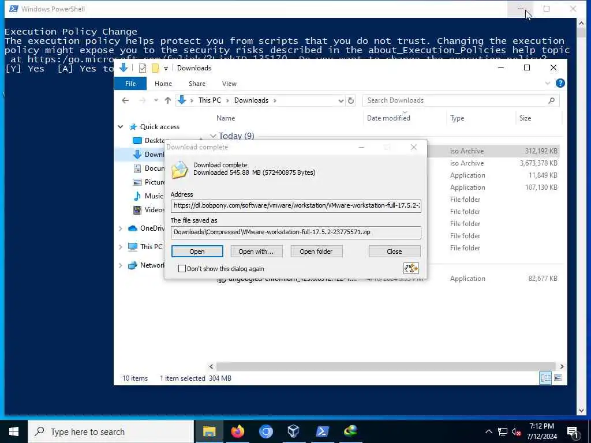Open Internet Download Manager from taskbar

(350, 431)
